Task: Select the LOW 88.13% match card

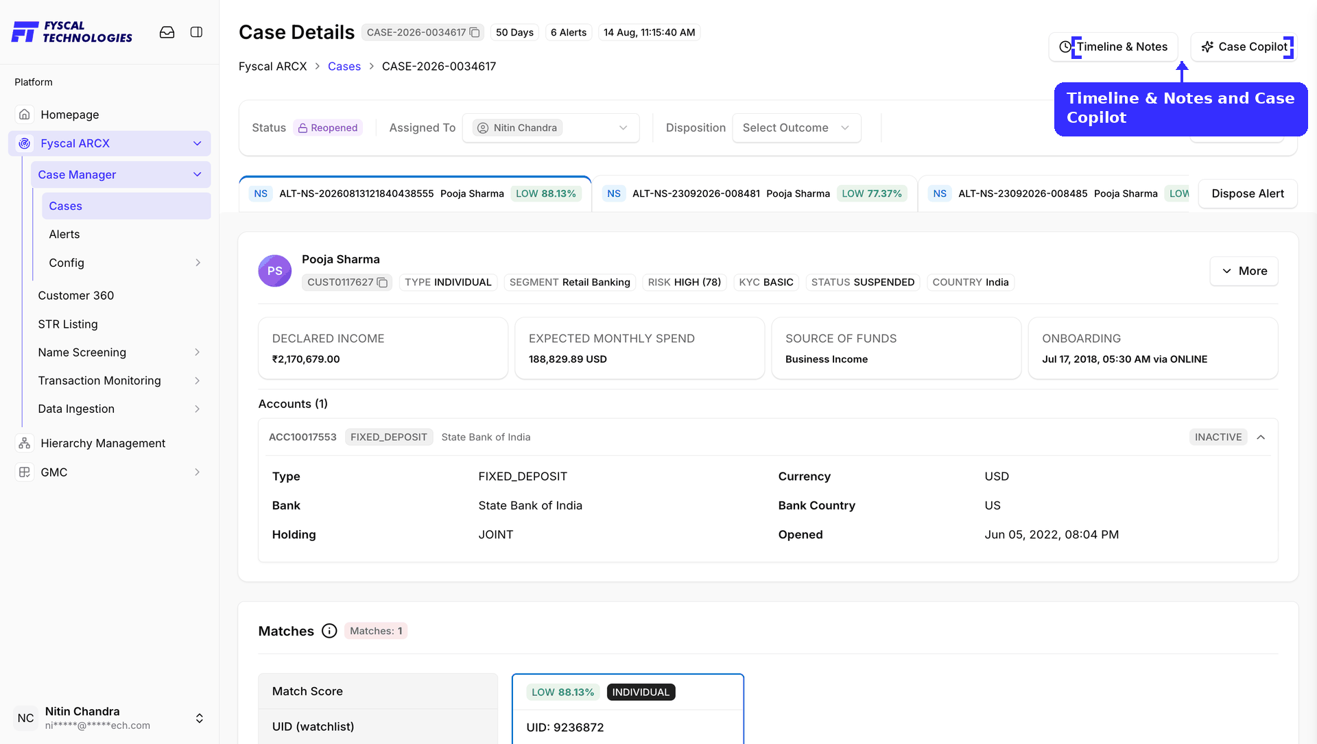Action: pos(628,709)
